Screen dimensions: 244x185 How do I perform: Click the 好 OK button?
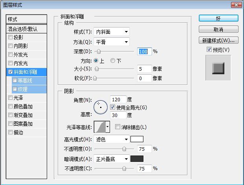(x=218, y=18)
